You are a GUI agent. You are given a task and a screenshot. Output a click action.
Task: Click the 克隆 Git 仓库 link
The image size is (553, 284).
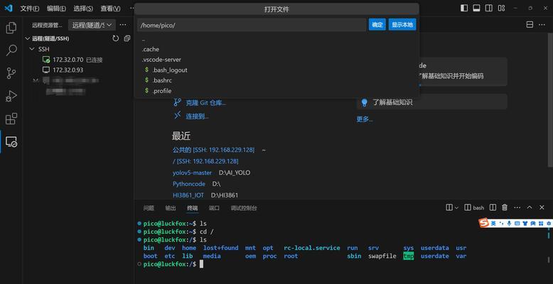point(206,103)
